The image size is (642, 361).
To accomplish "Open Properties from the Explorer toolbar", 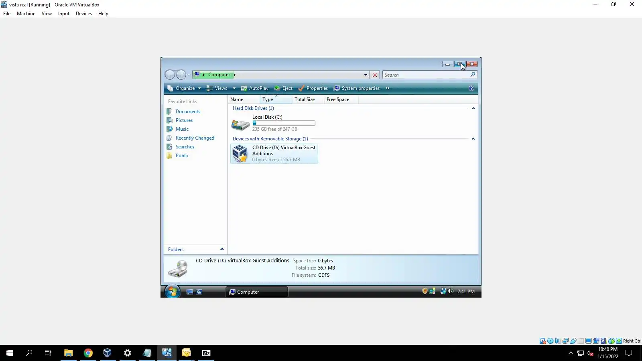I will coord(313,88).
